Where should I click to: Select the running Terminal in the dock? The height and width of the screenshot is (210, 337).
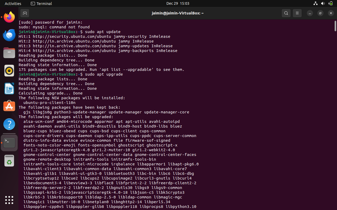click(x=9, y=143)
